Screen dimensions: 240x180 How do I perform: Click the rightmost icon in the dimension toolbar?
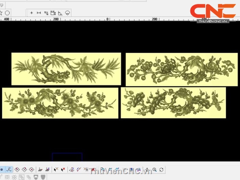(68, 13)
